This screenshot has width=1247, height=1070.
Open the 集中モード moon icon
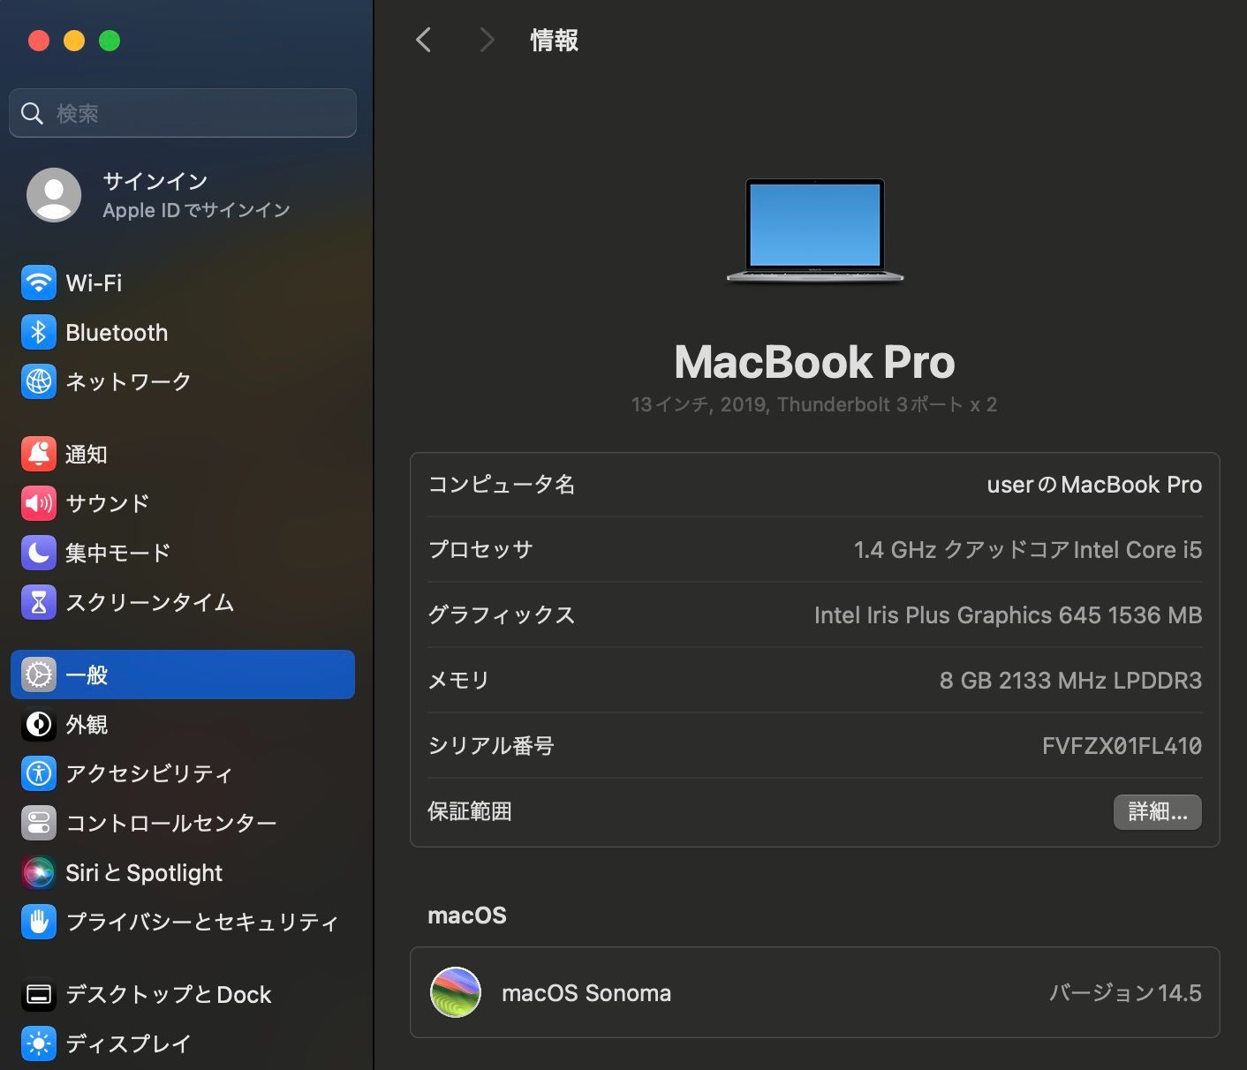38,553
